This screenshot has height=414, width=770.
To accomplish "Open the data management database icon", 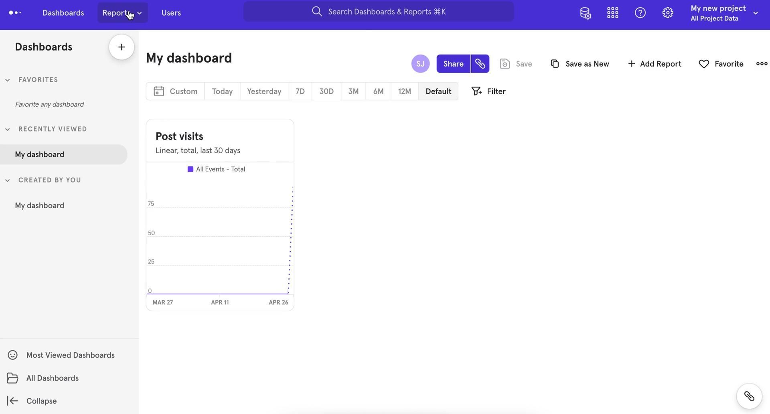I will [x=585, y=13].
